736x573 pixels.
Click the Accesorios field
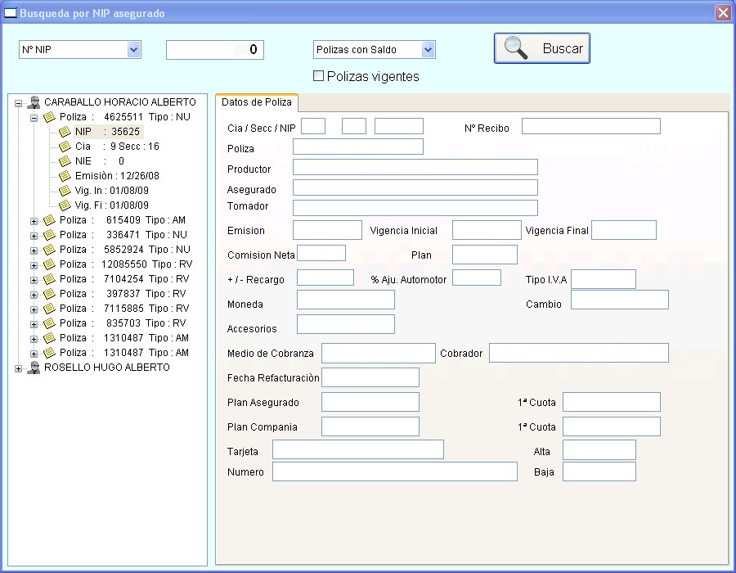point(346,324)
